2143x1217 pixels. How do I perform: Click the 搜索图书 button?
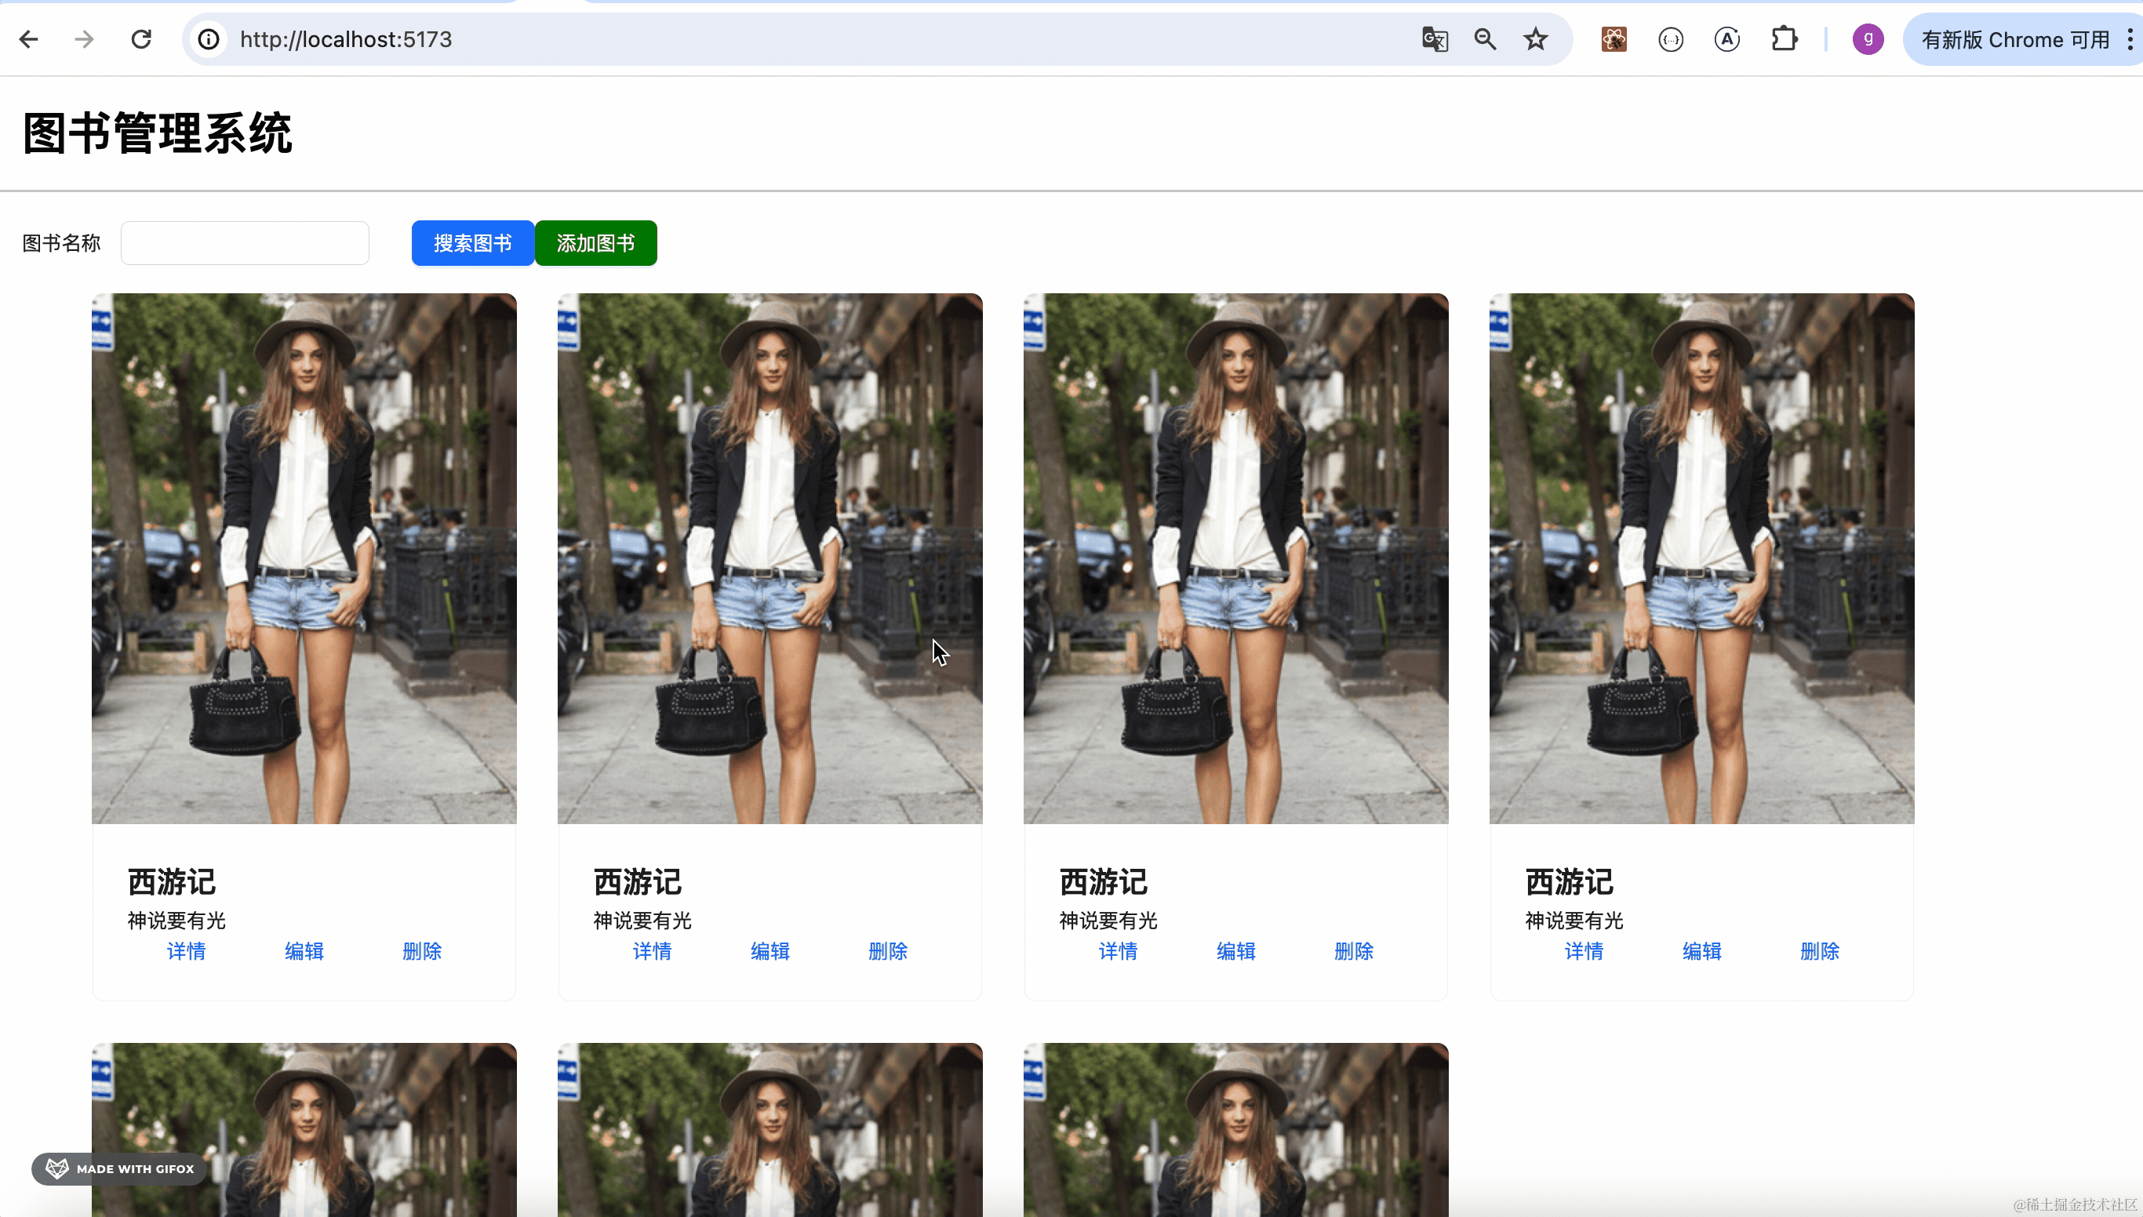pos(472,243)
